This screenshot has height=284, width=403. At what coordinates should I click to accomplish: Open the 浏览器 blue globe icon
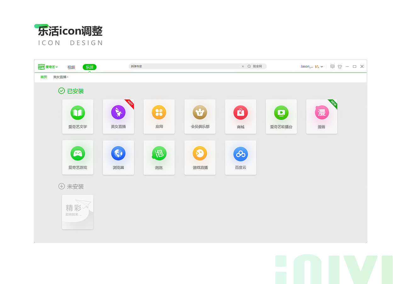118,153
